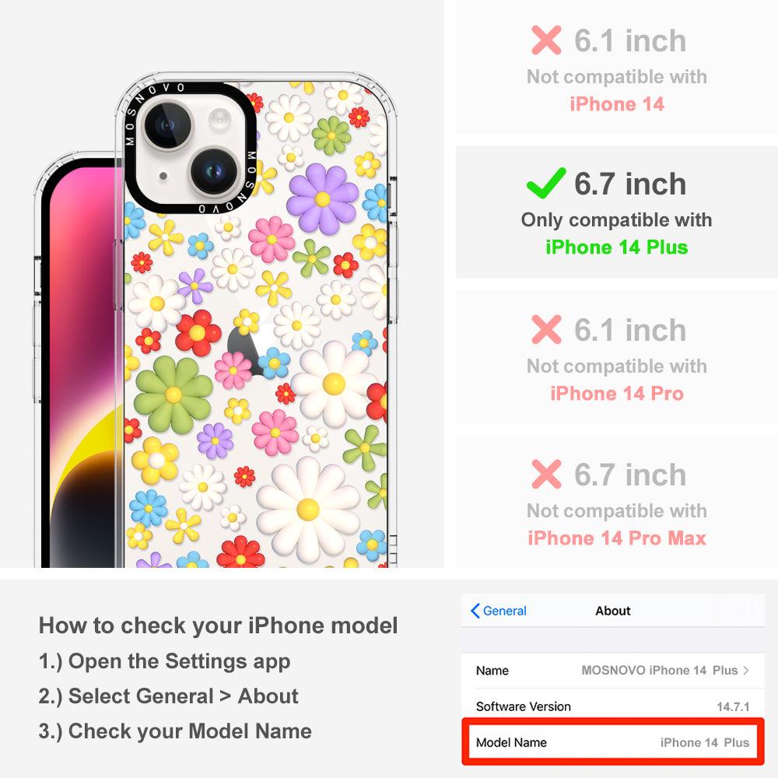778x778 pixels.
Task: Click the red X above iPhone 14 Pro
Action: tap(546, 329)
